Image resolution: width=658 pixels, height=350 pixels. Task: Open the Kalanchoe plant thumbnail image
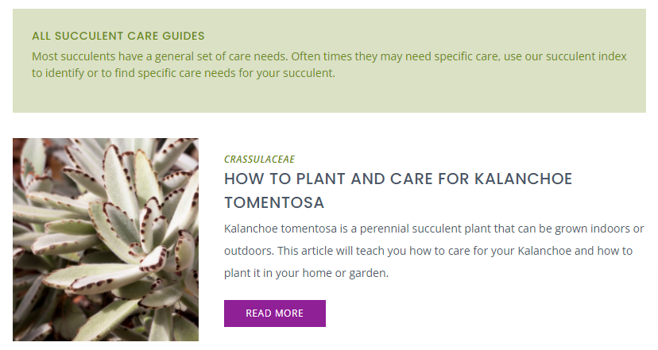[x=106, y=240]
